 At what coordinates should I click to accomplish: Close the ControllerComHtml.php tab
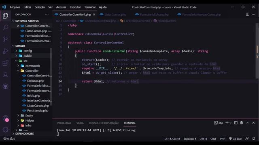94,14
